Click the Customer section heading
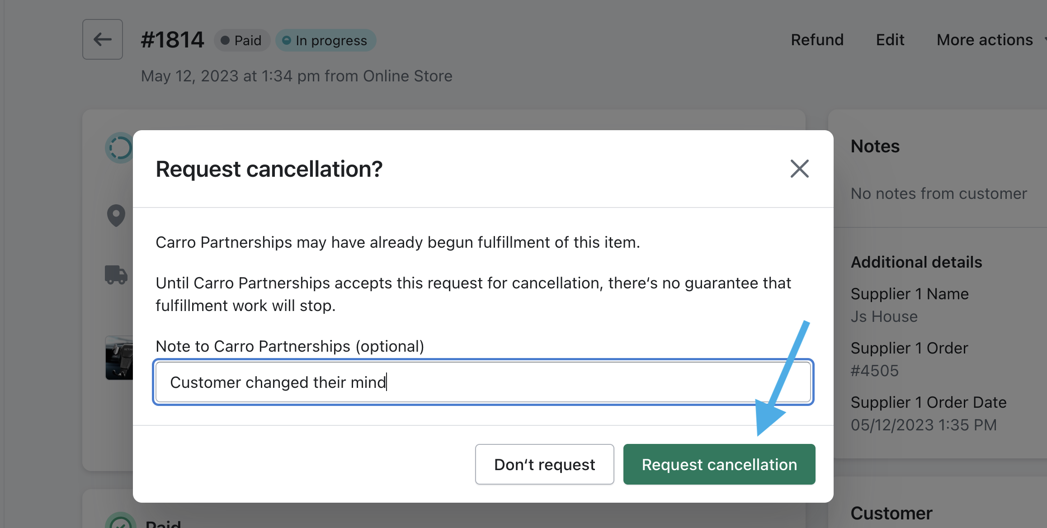 click(x=891, y=513)
